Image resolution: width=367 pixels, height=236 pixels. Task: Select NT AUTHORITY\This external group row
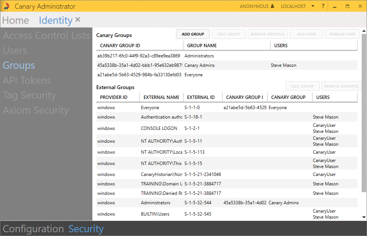[x=227, y=164]
